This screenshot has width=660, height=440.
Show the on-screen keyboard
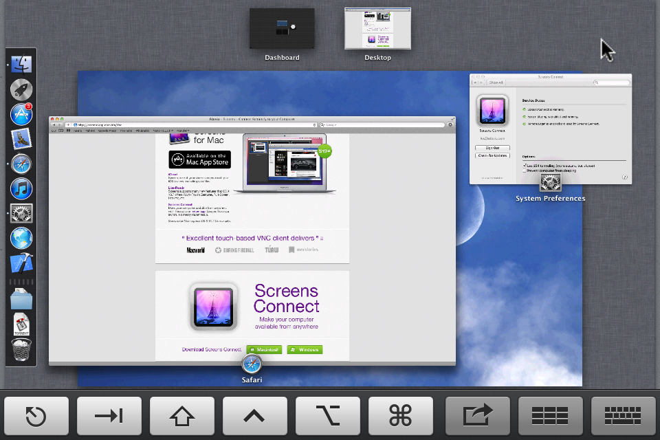pos(623,416)
